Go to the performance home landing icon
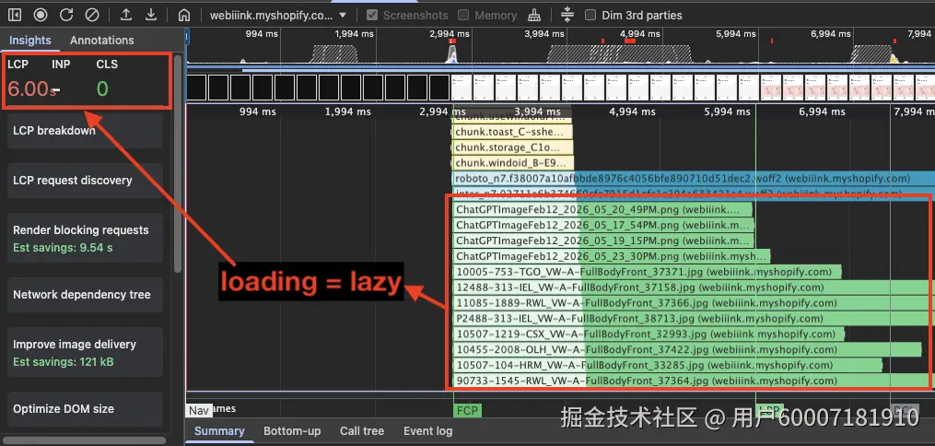935x446 pixels. pyautogui.click(x=184, y=15)
